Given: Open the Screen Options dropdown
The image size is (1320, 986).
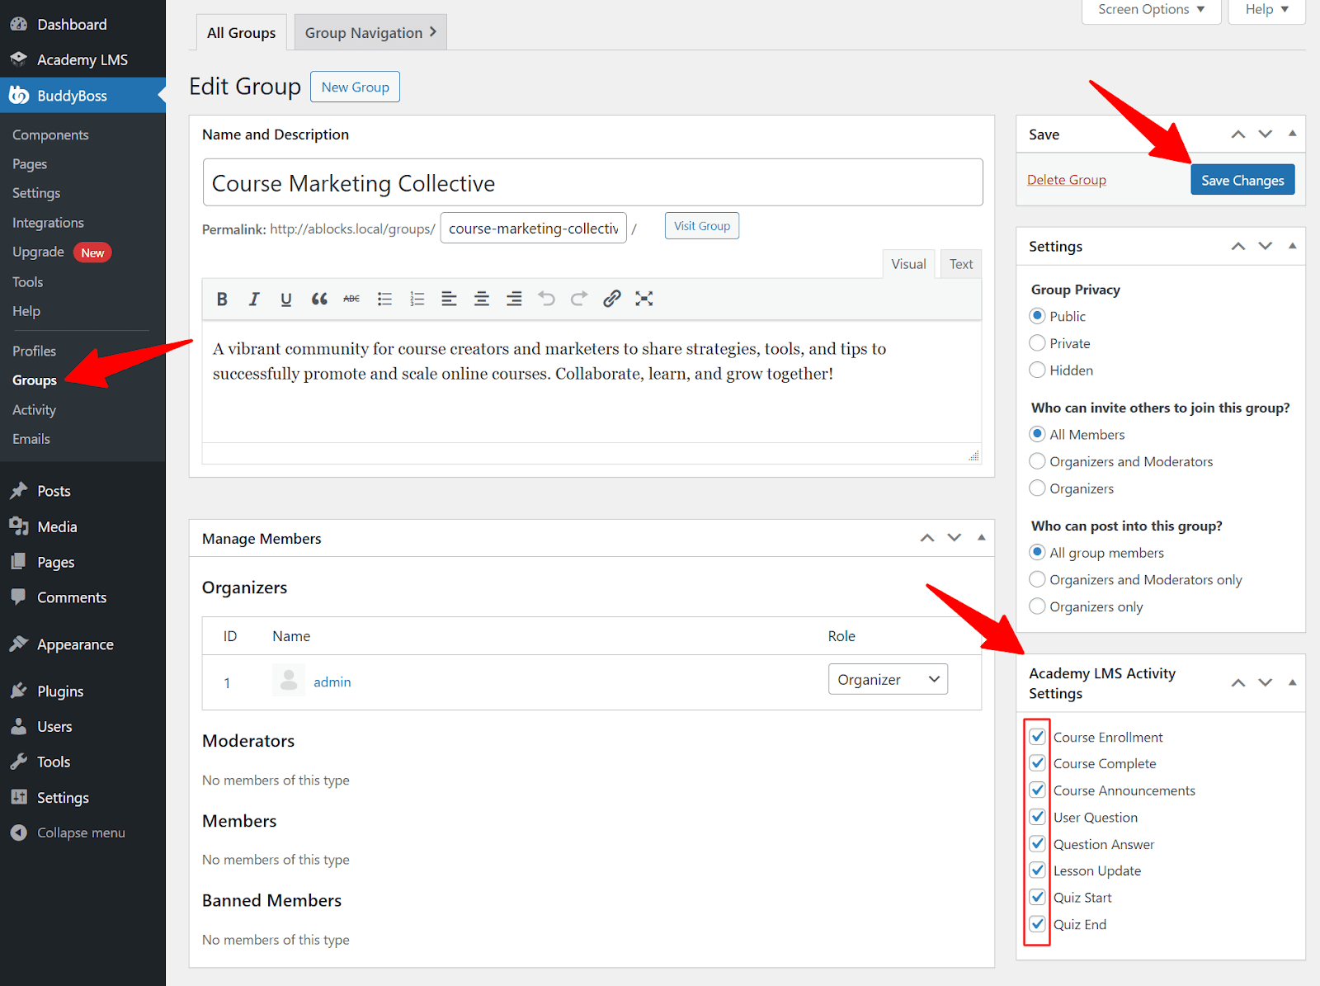Looking at the screenshot, I should 1150,9.
